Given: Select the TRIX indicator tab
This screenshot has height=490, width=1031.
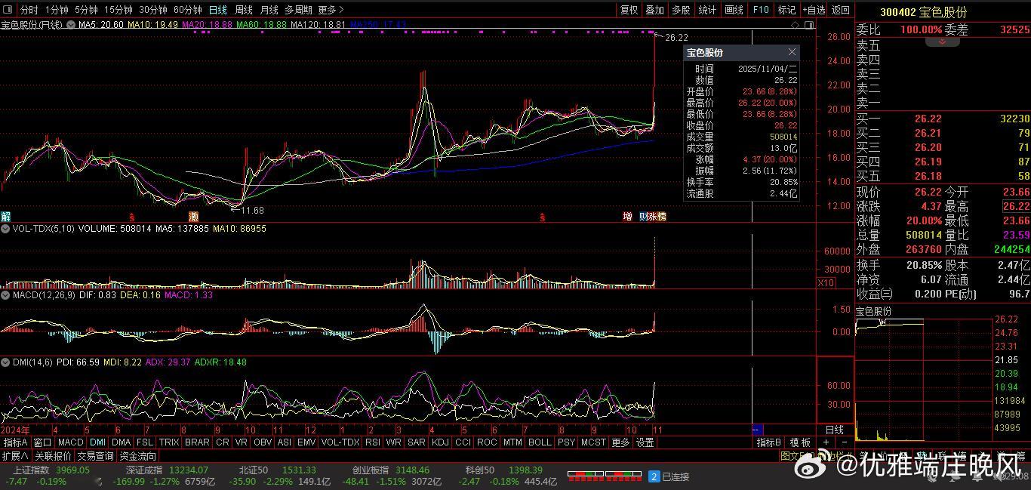Looking at the screenshot, I should pos(169,442).
